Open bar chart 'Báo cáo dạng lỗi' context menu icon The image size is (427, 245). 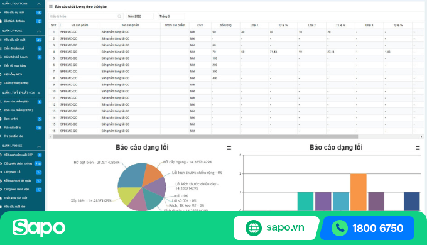coord(418,148)
